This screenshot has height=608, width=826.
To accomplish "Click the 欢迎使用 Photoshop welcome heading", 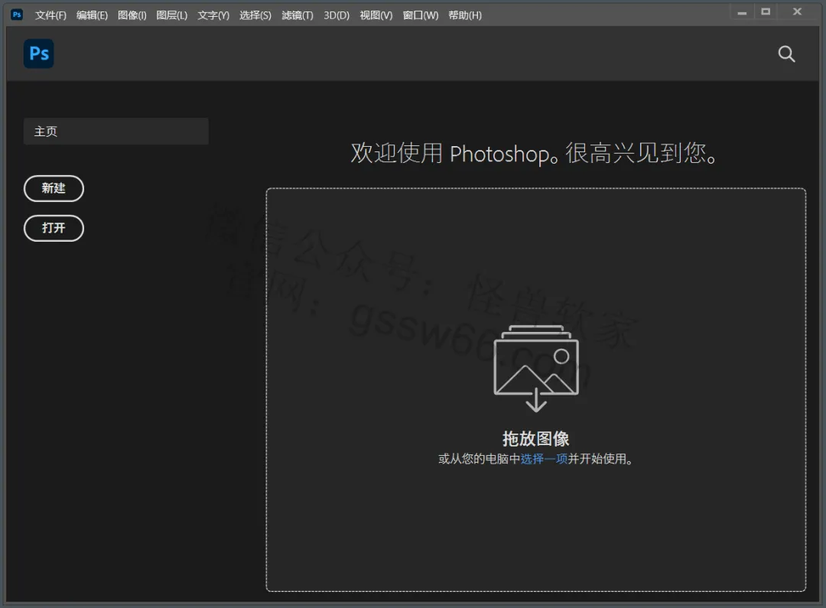I will coord(534,153).
